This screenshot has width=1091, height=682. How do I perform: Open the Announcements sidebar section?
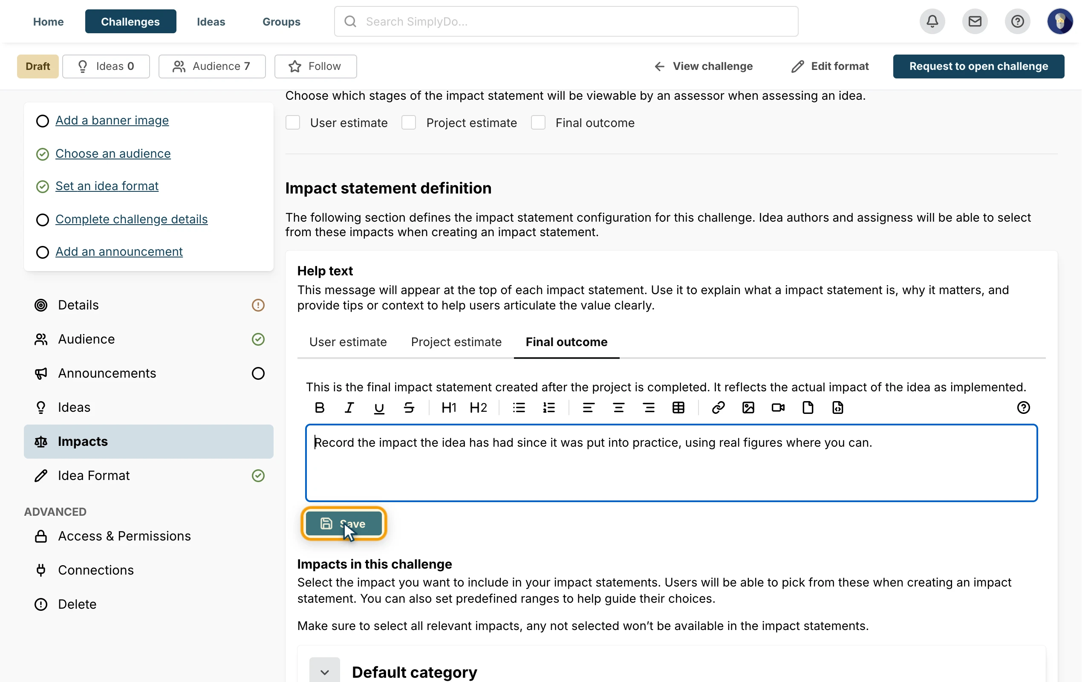click(x=149, y=373)
